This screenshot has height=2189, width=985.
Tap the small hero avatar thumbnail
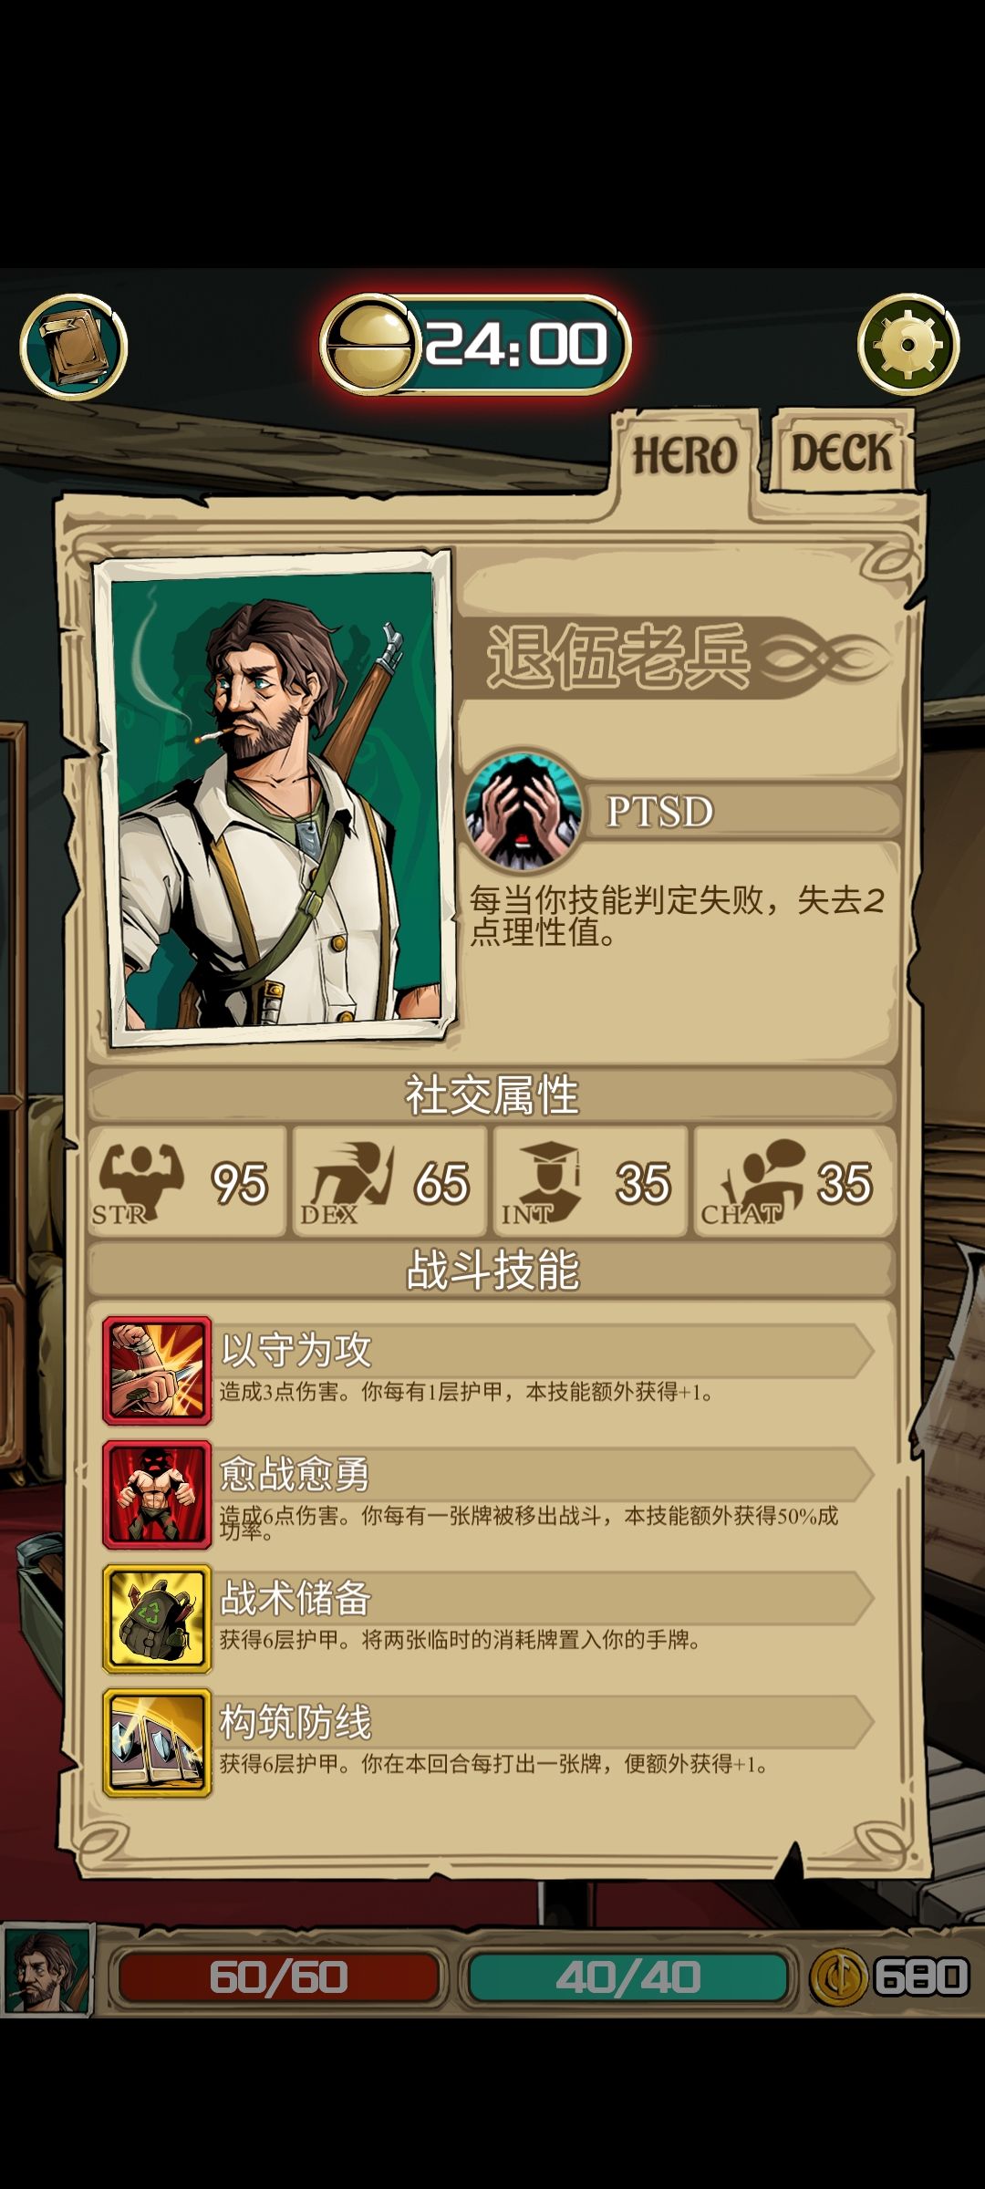[47, 1969]
